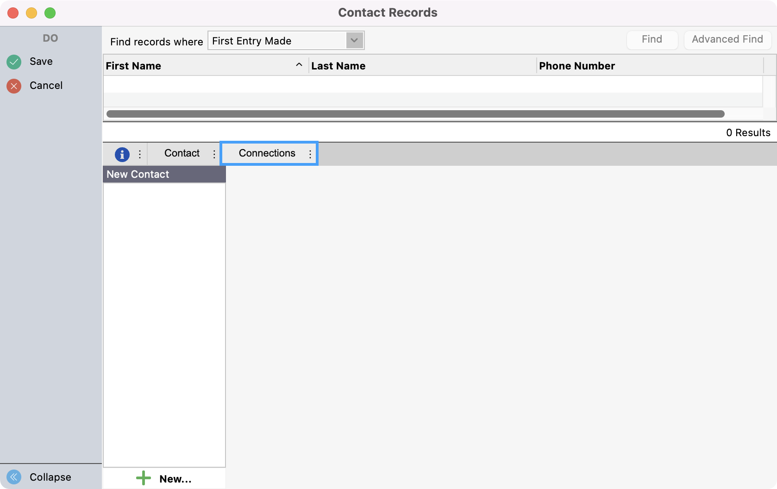Open Advanced Find
The height and width of the screenshot is (489, 777).
[727, 40]
